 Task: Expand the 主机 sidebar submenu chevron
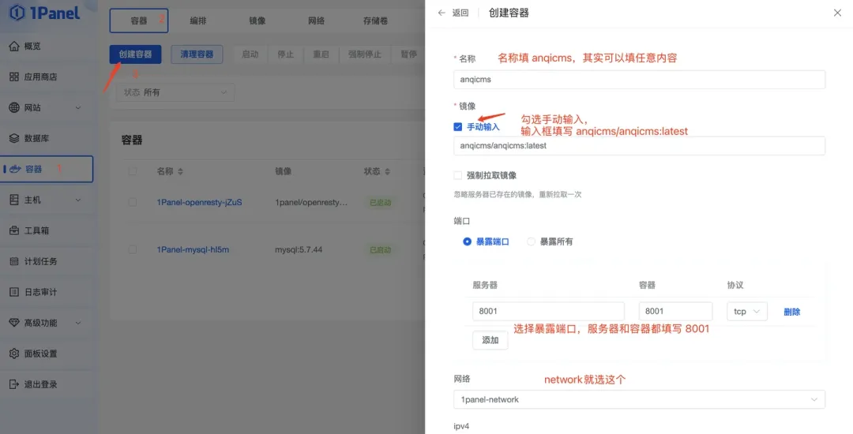[77, 200]
